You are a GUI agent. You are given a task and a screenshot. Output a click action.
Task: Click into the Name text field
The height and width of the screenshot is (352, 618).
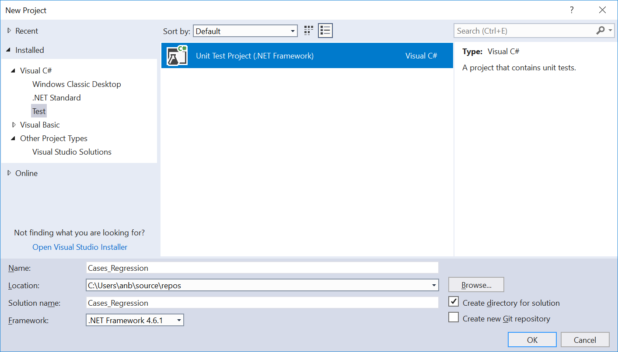[262, 268]
